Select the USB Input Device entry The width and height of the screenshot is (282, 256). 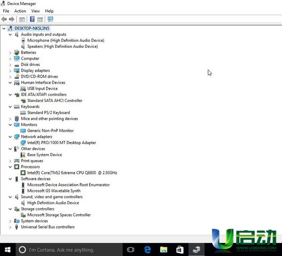tap(42, 88)
